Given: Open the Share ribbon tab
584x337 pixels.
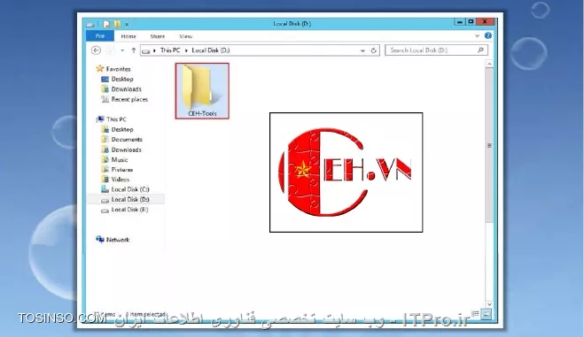Looking at the screenshot, I should pos(158,36).
